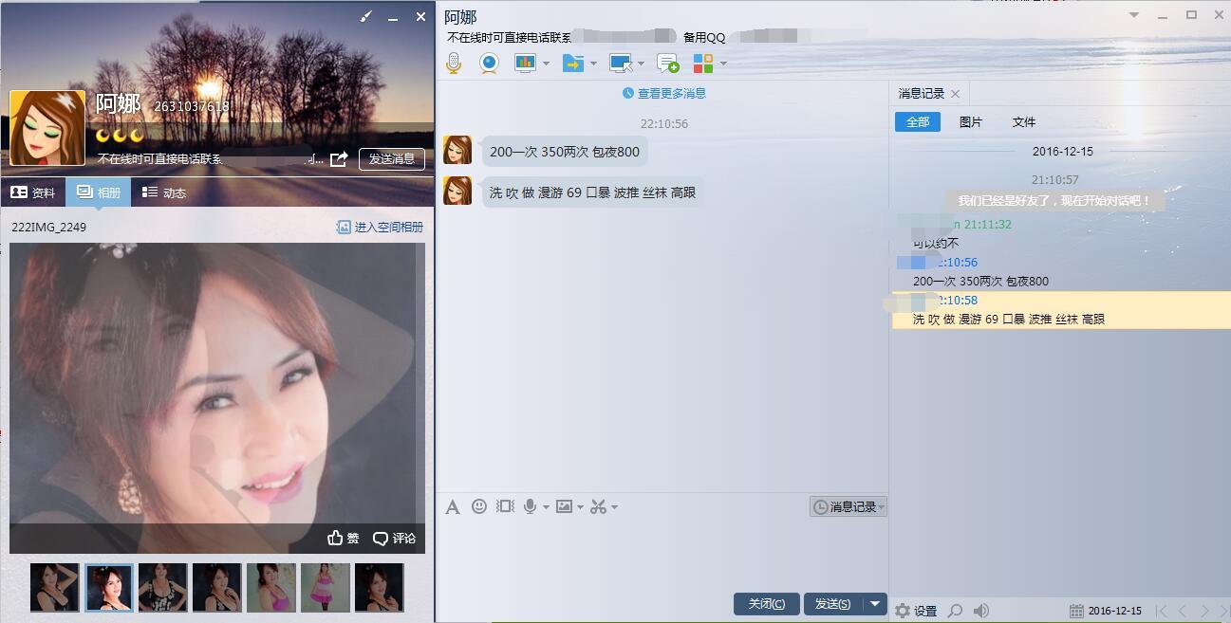Click history message '200一次 350两次 包夜800'
Screen dimensions: 1231x623
pos(980,282)
